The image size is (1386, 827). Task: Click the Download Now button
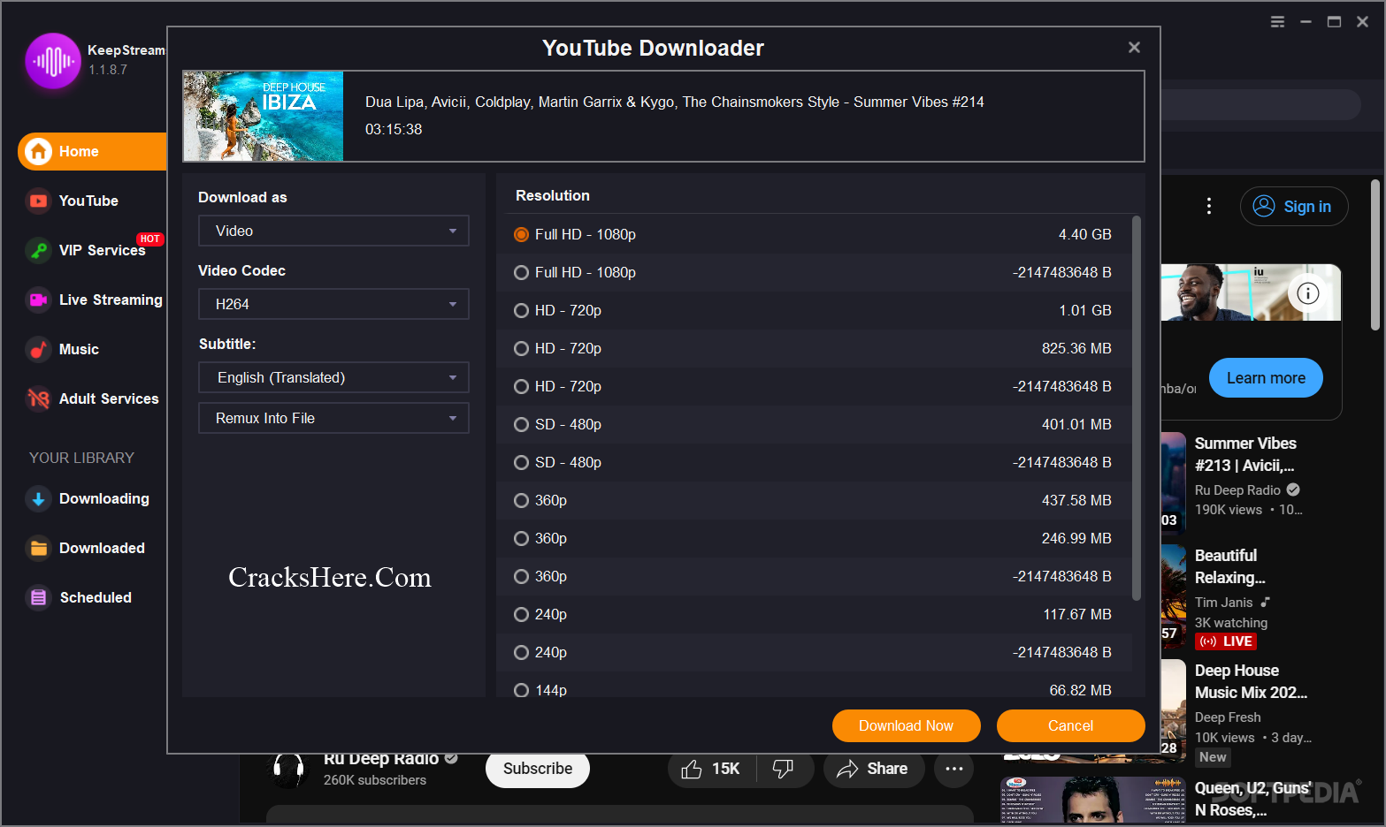point(906,726)
